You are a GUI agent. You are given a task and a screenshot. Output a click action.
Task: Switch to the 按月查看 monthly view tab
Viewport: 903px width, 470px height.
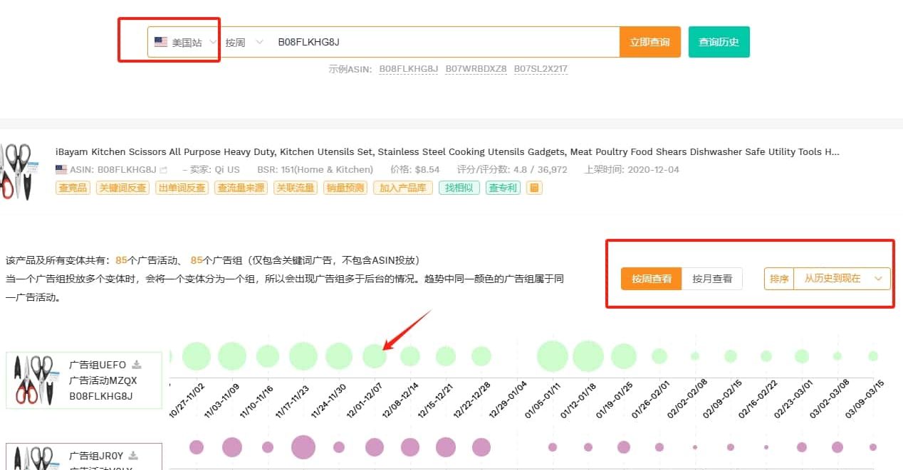(x=713, y=279)
